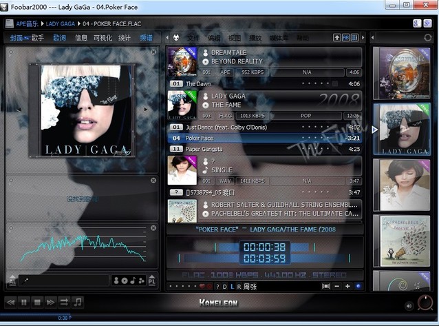Select track The Dawn
This screenshot has height=326, width=439.
[x=265, y=83]
